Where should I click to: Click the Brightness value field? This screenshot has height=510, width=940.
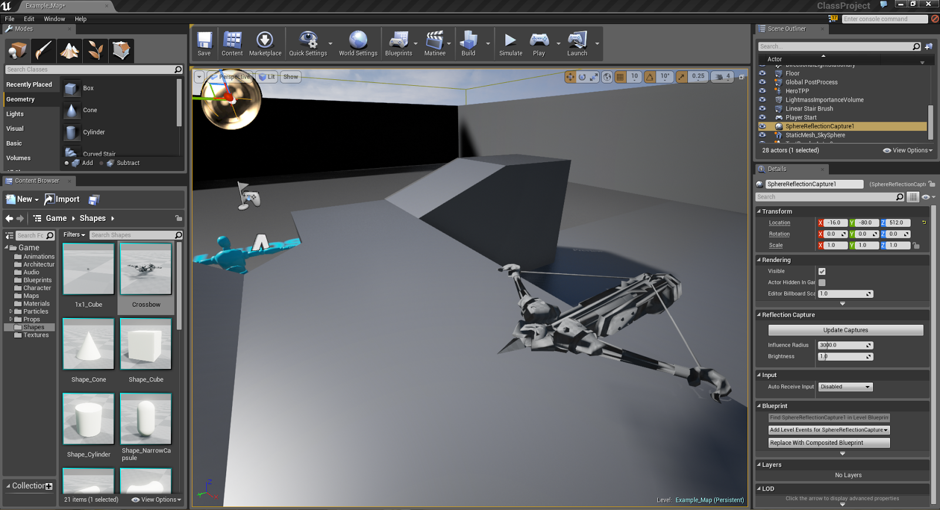845,357
